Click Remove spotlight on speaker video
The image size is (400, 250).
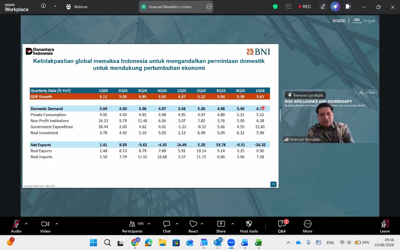click(305, 95)
